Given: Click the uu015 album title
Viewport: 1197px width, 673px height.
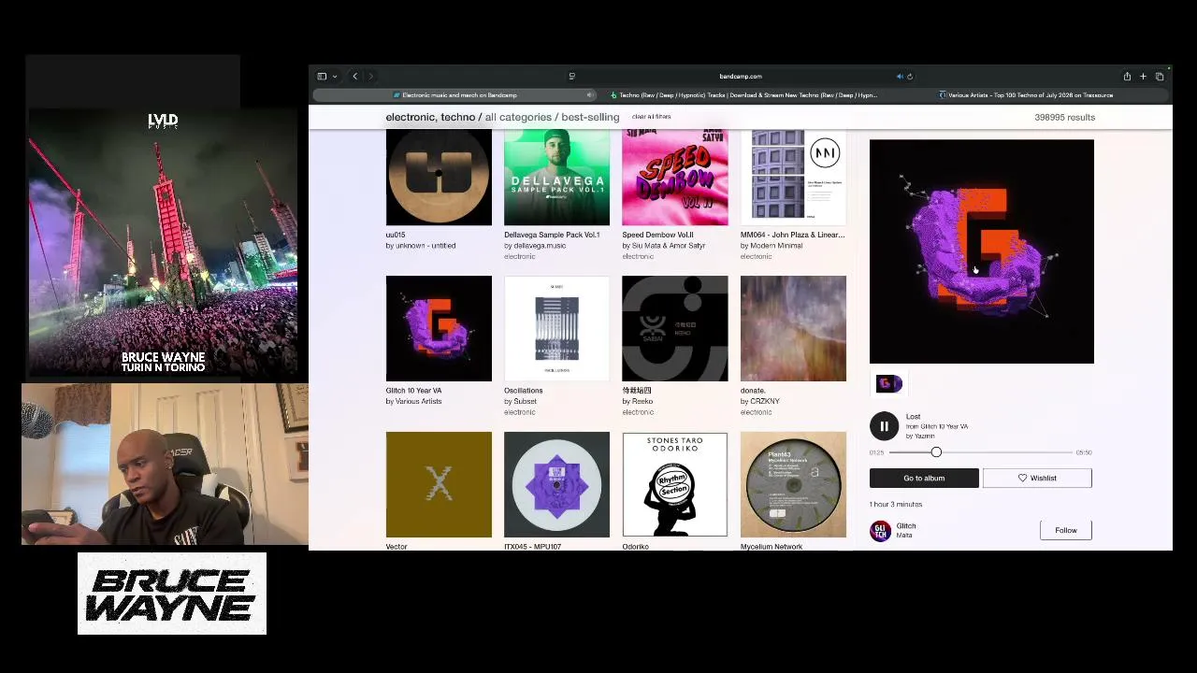Looking at the screenshot, I should (396, 235).
